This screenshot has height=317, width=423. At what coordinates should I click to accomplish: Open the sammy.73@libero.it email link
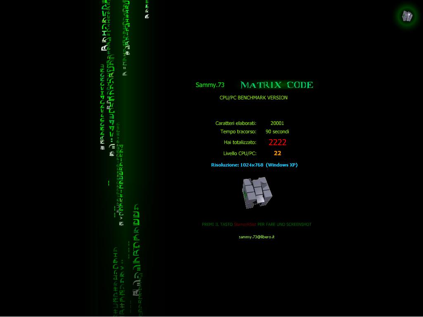click(x=257, y=237)
